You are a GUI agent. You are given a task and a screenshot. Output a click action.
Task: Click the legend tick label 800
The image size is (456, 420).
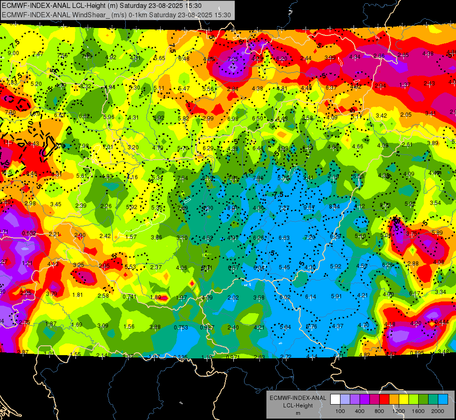click(x=379, y=411)
